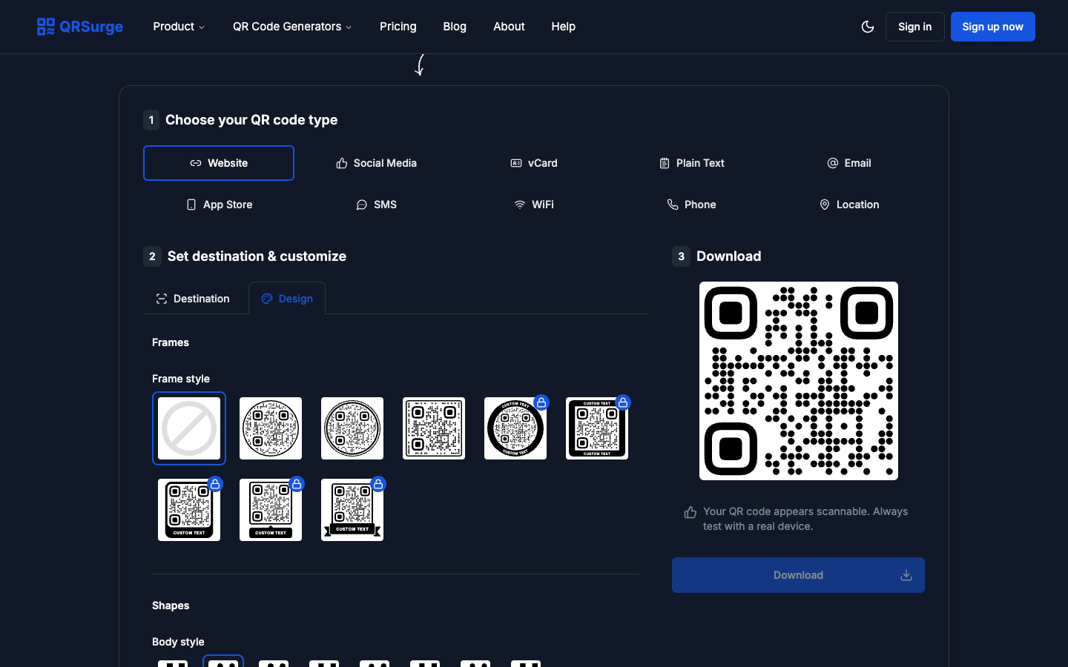The image size is (1068, 667).
Task: Select the no-frame style option
Action: 189,428
